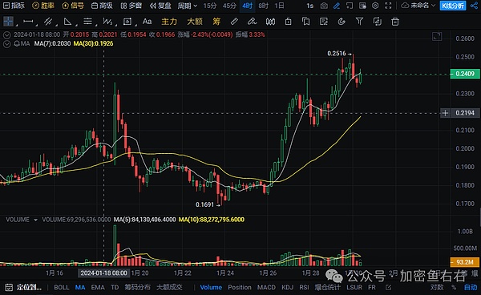Enter fullscreen chart mode

pyautogui.click(x=388, y=6)
